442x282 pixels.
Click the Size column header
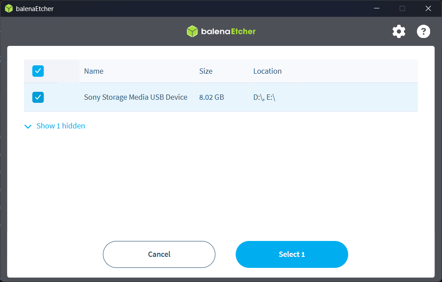click(x=206, y=71)
